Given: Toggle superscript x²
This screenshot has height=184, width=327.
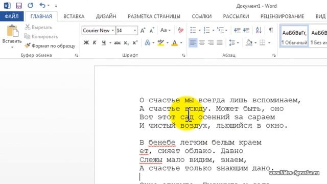Looking at the screenshot, I should click(x=135, y=43).
